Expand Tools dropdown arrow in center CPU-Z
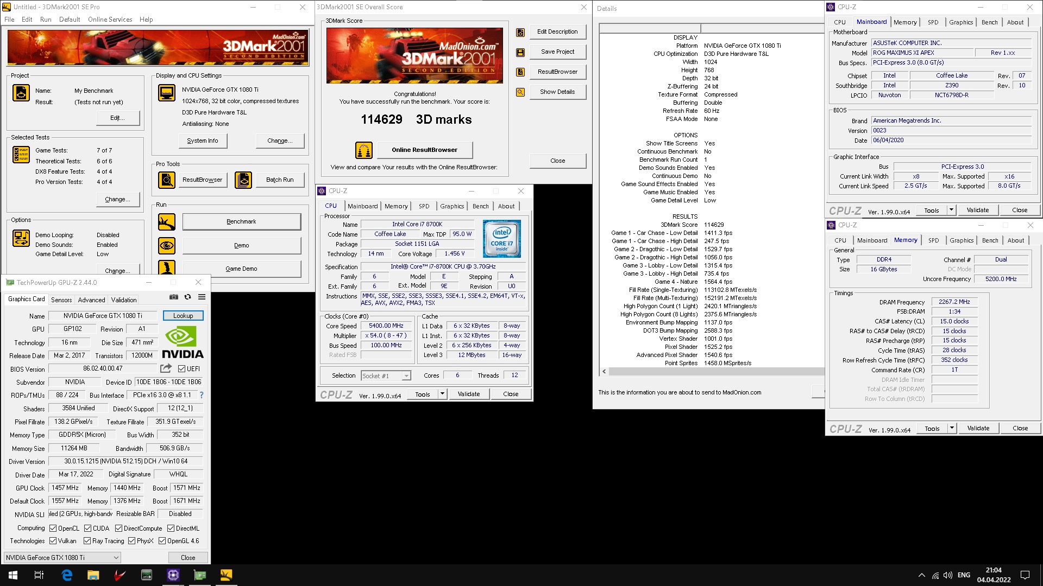This screenshot has height=586, width=1043. point(443,394)
